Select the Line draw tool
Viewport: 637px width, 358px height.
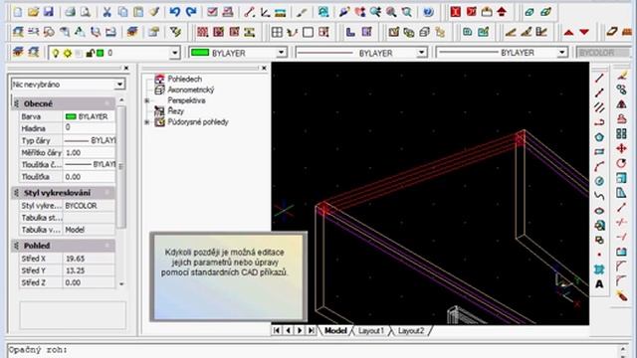599,78
